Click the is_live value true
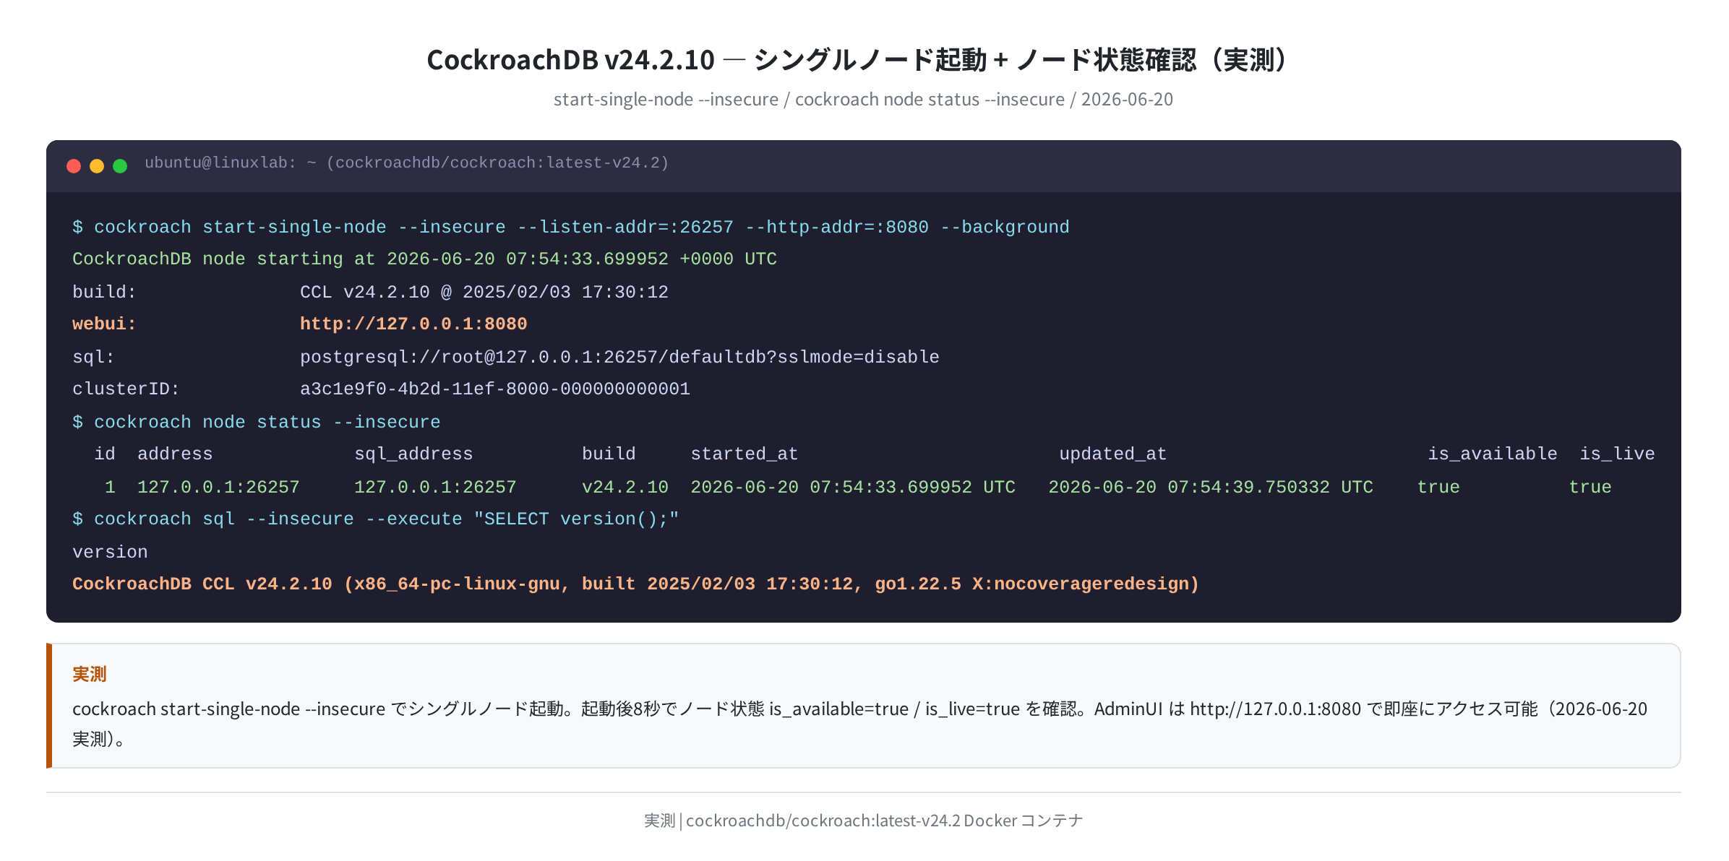This screenshot has width=1729, height=861. (1590, 487)
